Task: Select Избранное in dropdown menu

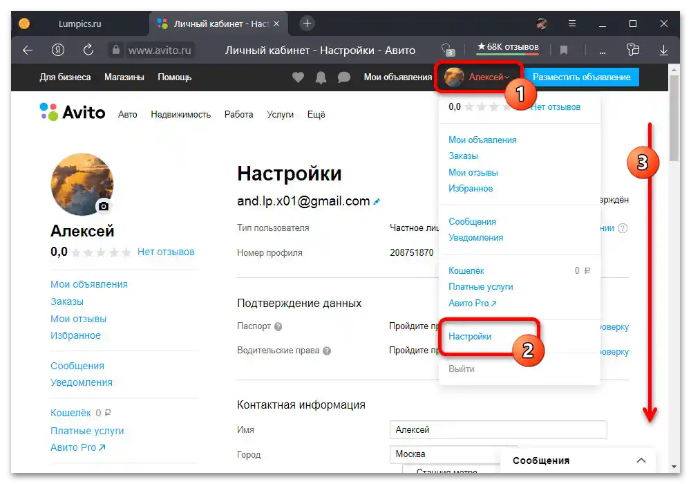Action: pos(470,189)
